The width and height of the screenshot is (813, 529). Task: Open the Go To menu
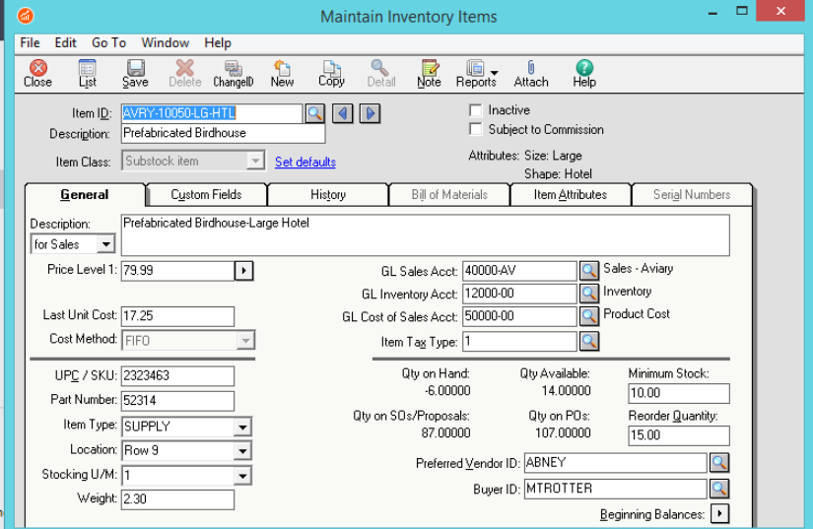[108, 42]
